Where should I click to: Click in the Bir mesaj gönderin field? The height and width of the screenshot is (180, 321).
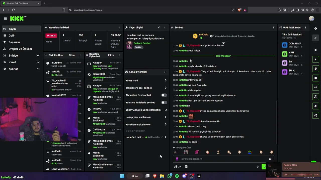[x=223, y=159]
